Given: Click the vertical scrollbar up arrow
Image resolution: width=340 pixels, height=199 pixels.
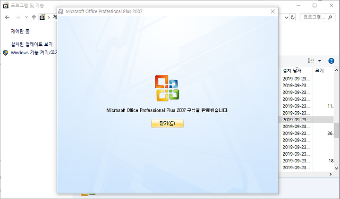Looking at the screenshot, I should tap(337, 70).
